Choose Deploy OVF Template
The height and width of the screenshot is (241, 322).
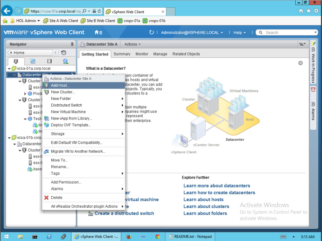84,125
